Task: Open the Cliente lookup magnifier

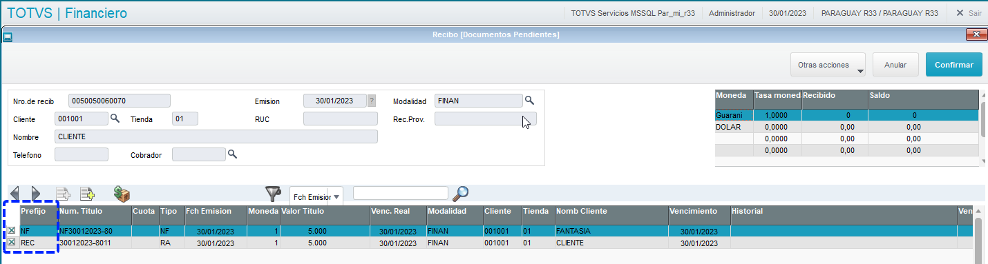Action: tap(115, 118)
